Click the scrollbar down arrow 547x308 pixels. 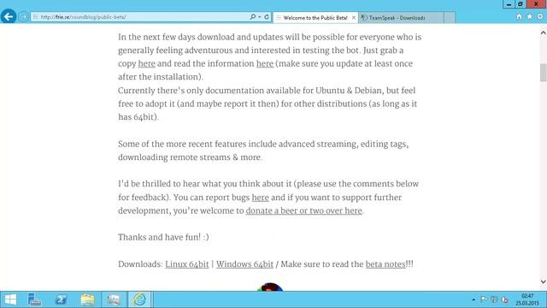tap(544, 281)
